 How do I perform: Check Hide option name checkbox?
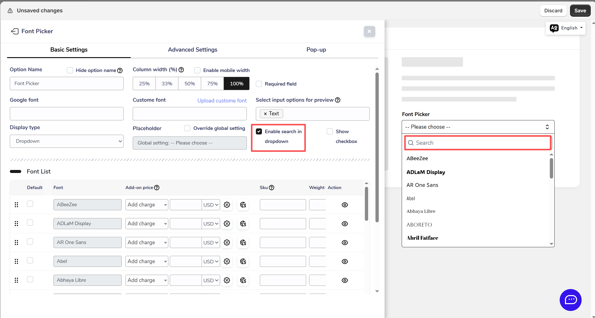click(70, 70)
